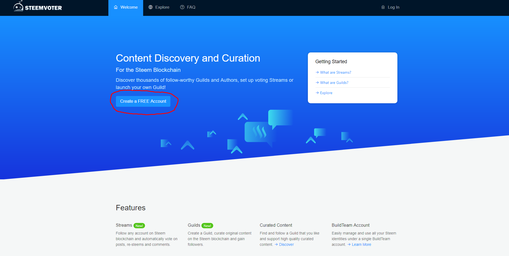
Task: Click the Content Discovery and Curation heading
Action: (188, 58)
